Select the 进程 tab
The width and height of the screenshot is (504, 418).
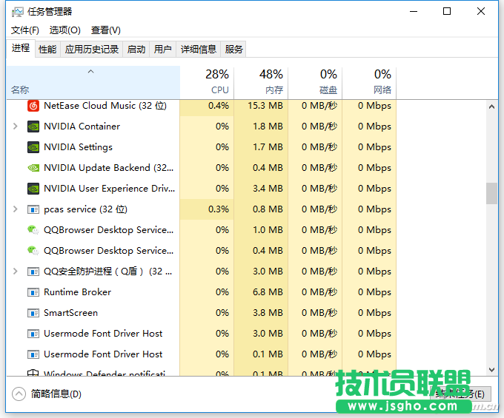click(x=21, y=48)
